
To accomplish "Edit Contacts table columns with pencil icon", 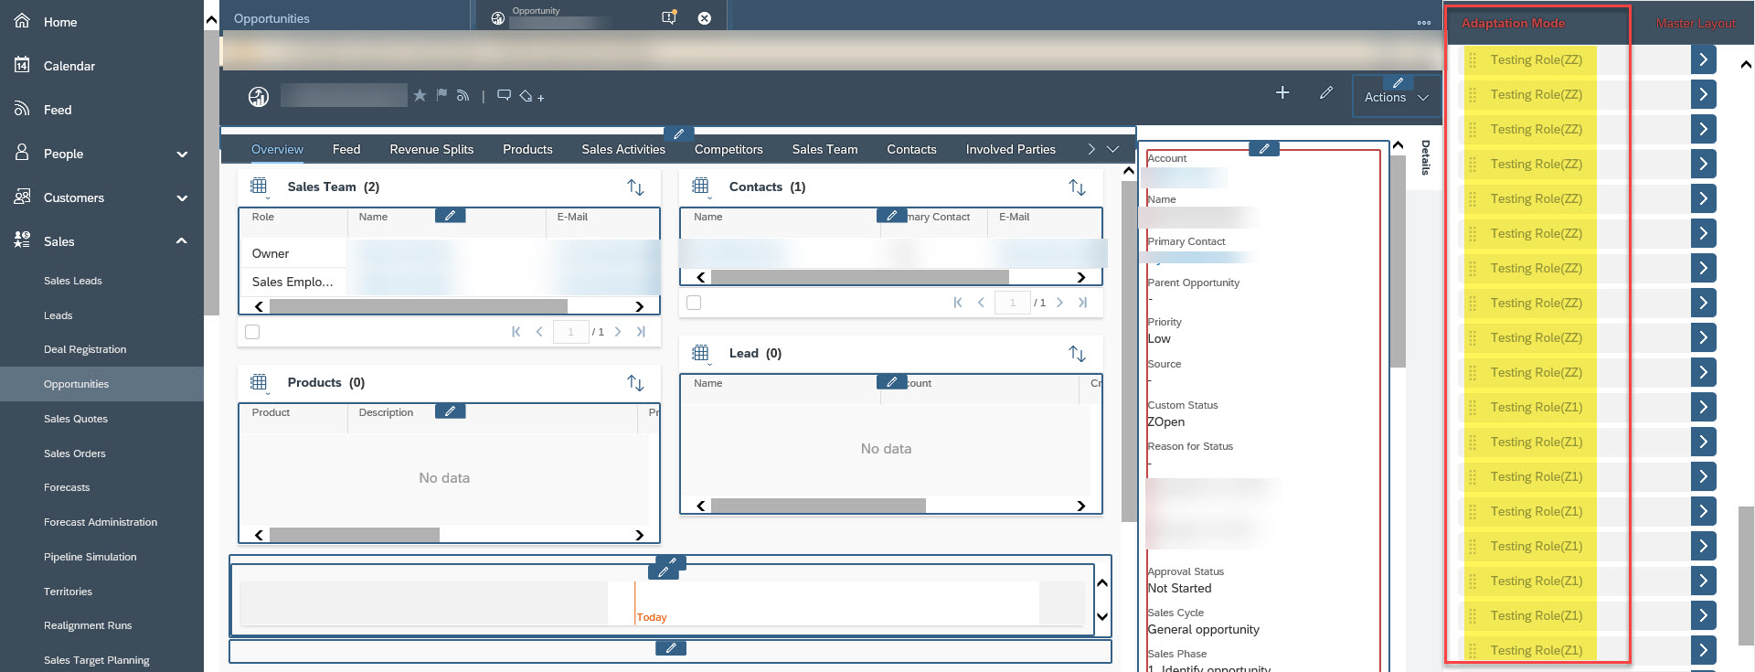I will click(x=891, y=216).
